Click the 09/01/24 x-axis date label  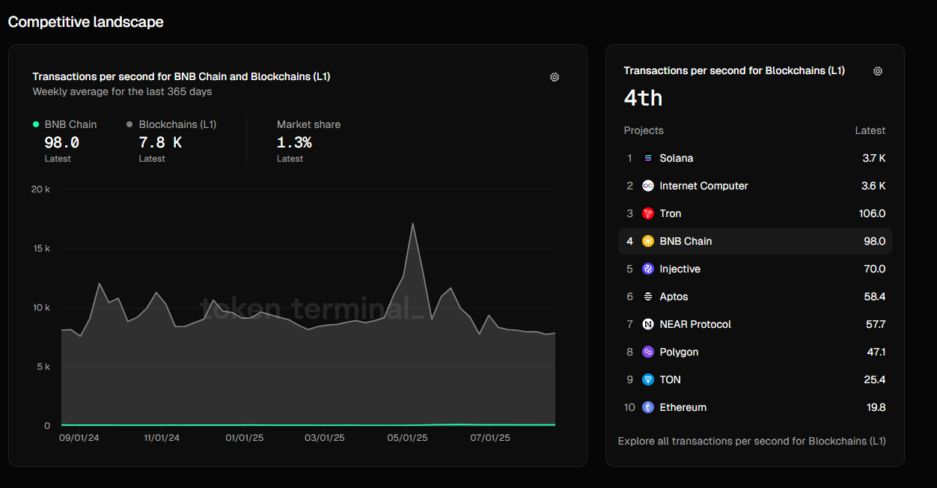[79, 438]
